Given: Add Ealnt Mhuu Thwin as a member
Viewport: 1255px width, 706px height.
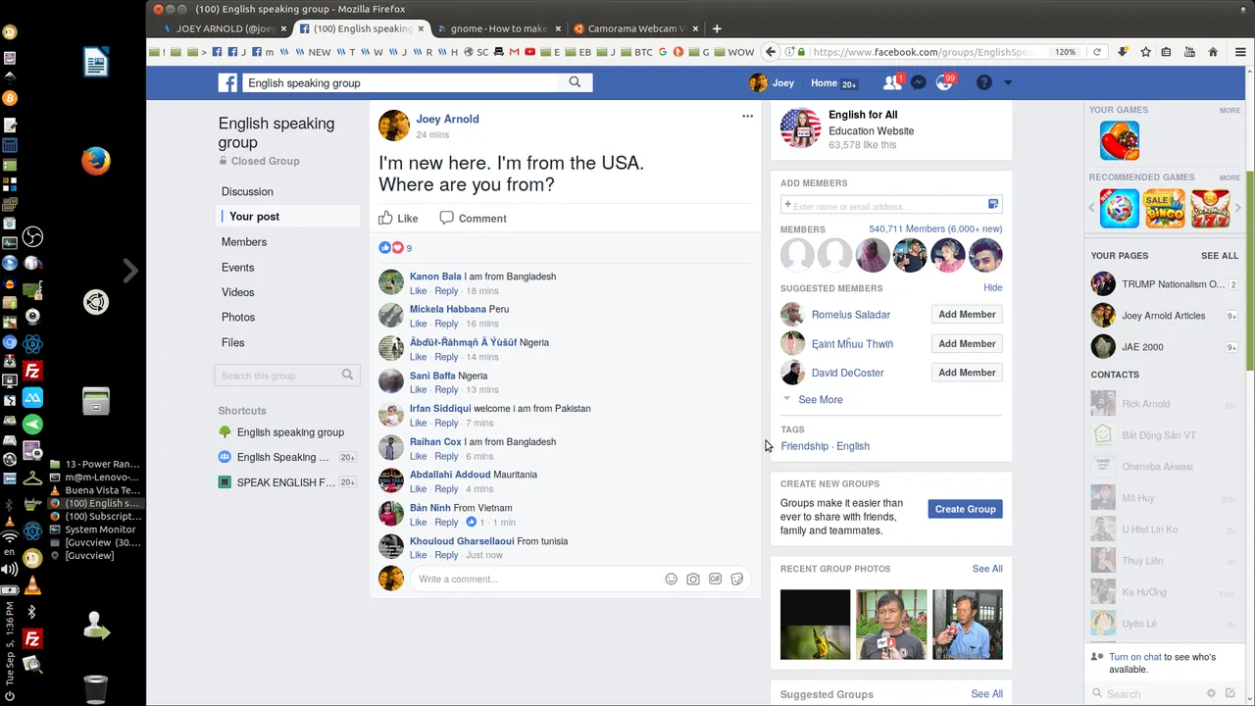Looking at the screenshot, I should 967,344.
